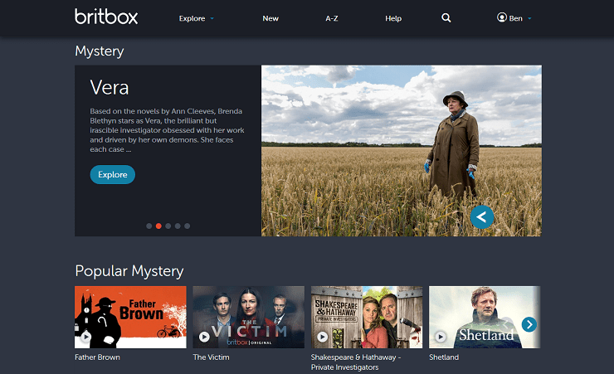The image size is (614, 374).
Task: Select the active second carousel dot
Action: coord(158,226)
